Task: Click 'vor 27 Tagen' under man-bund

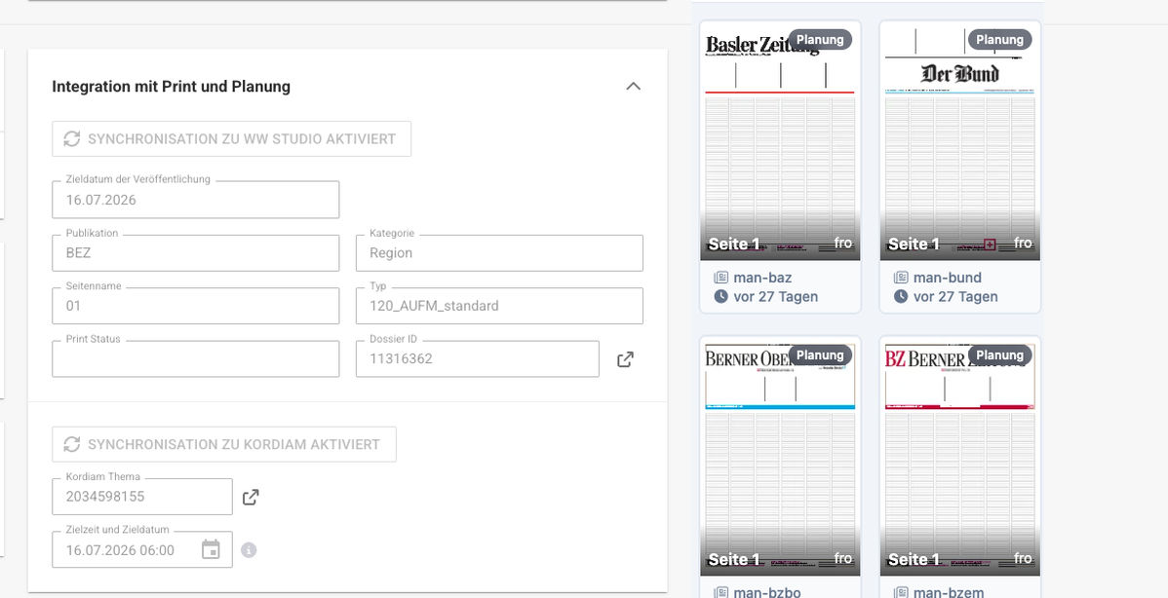Action: (955, 297)
